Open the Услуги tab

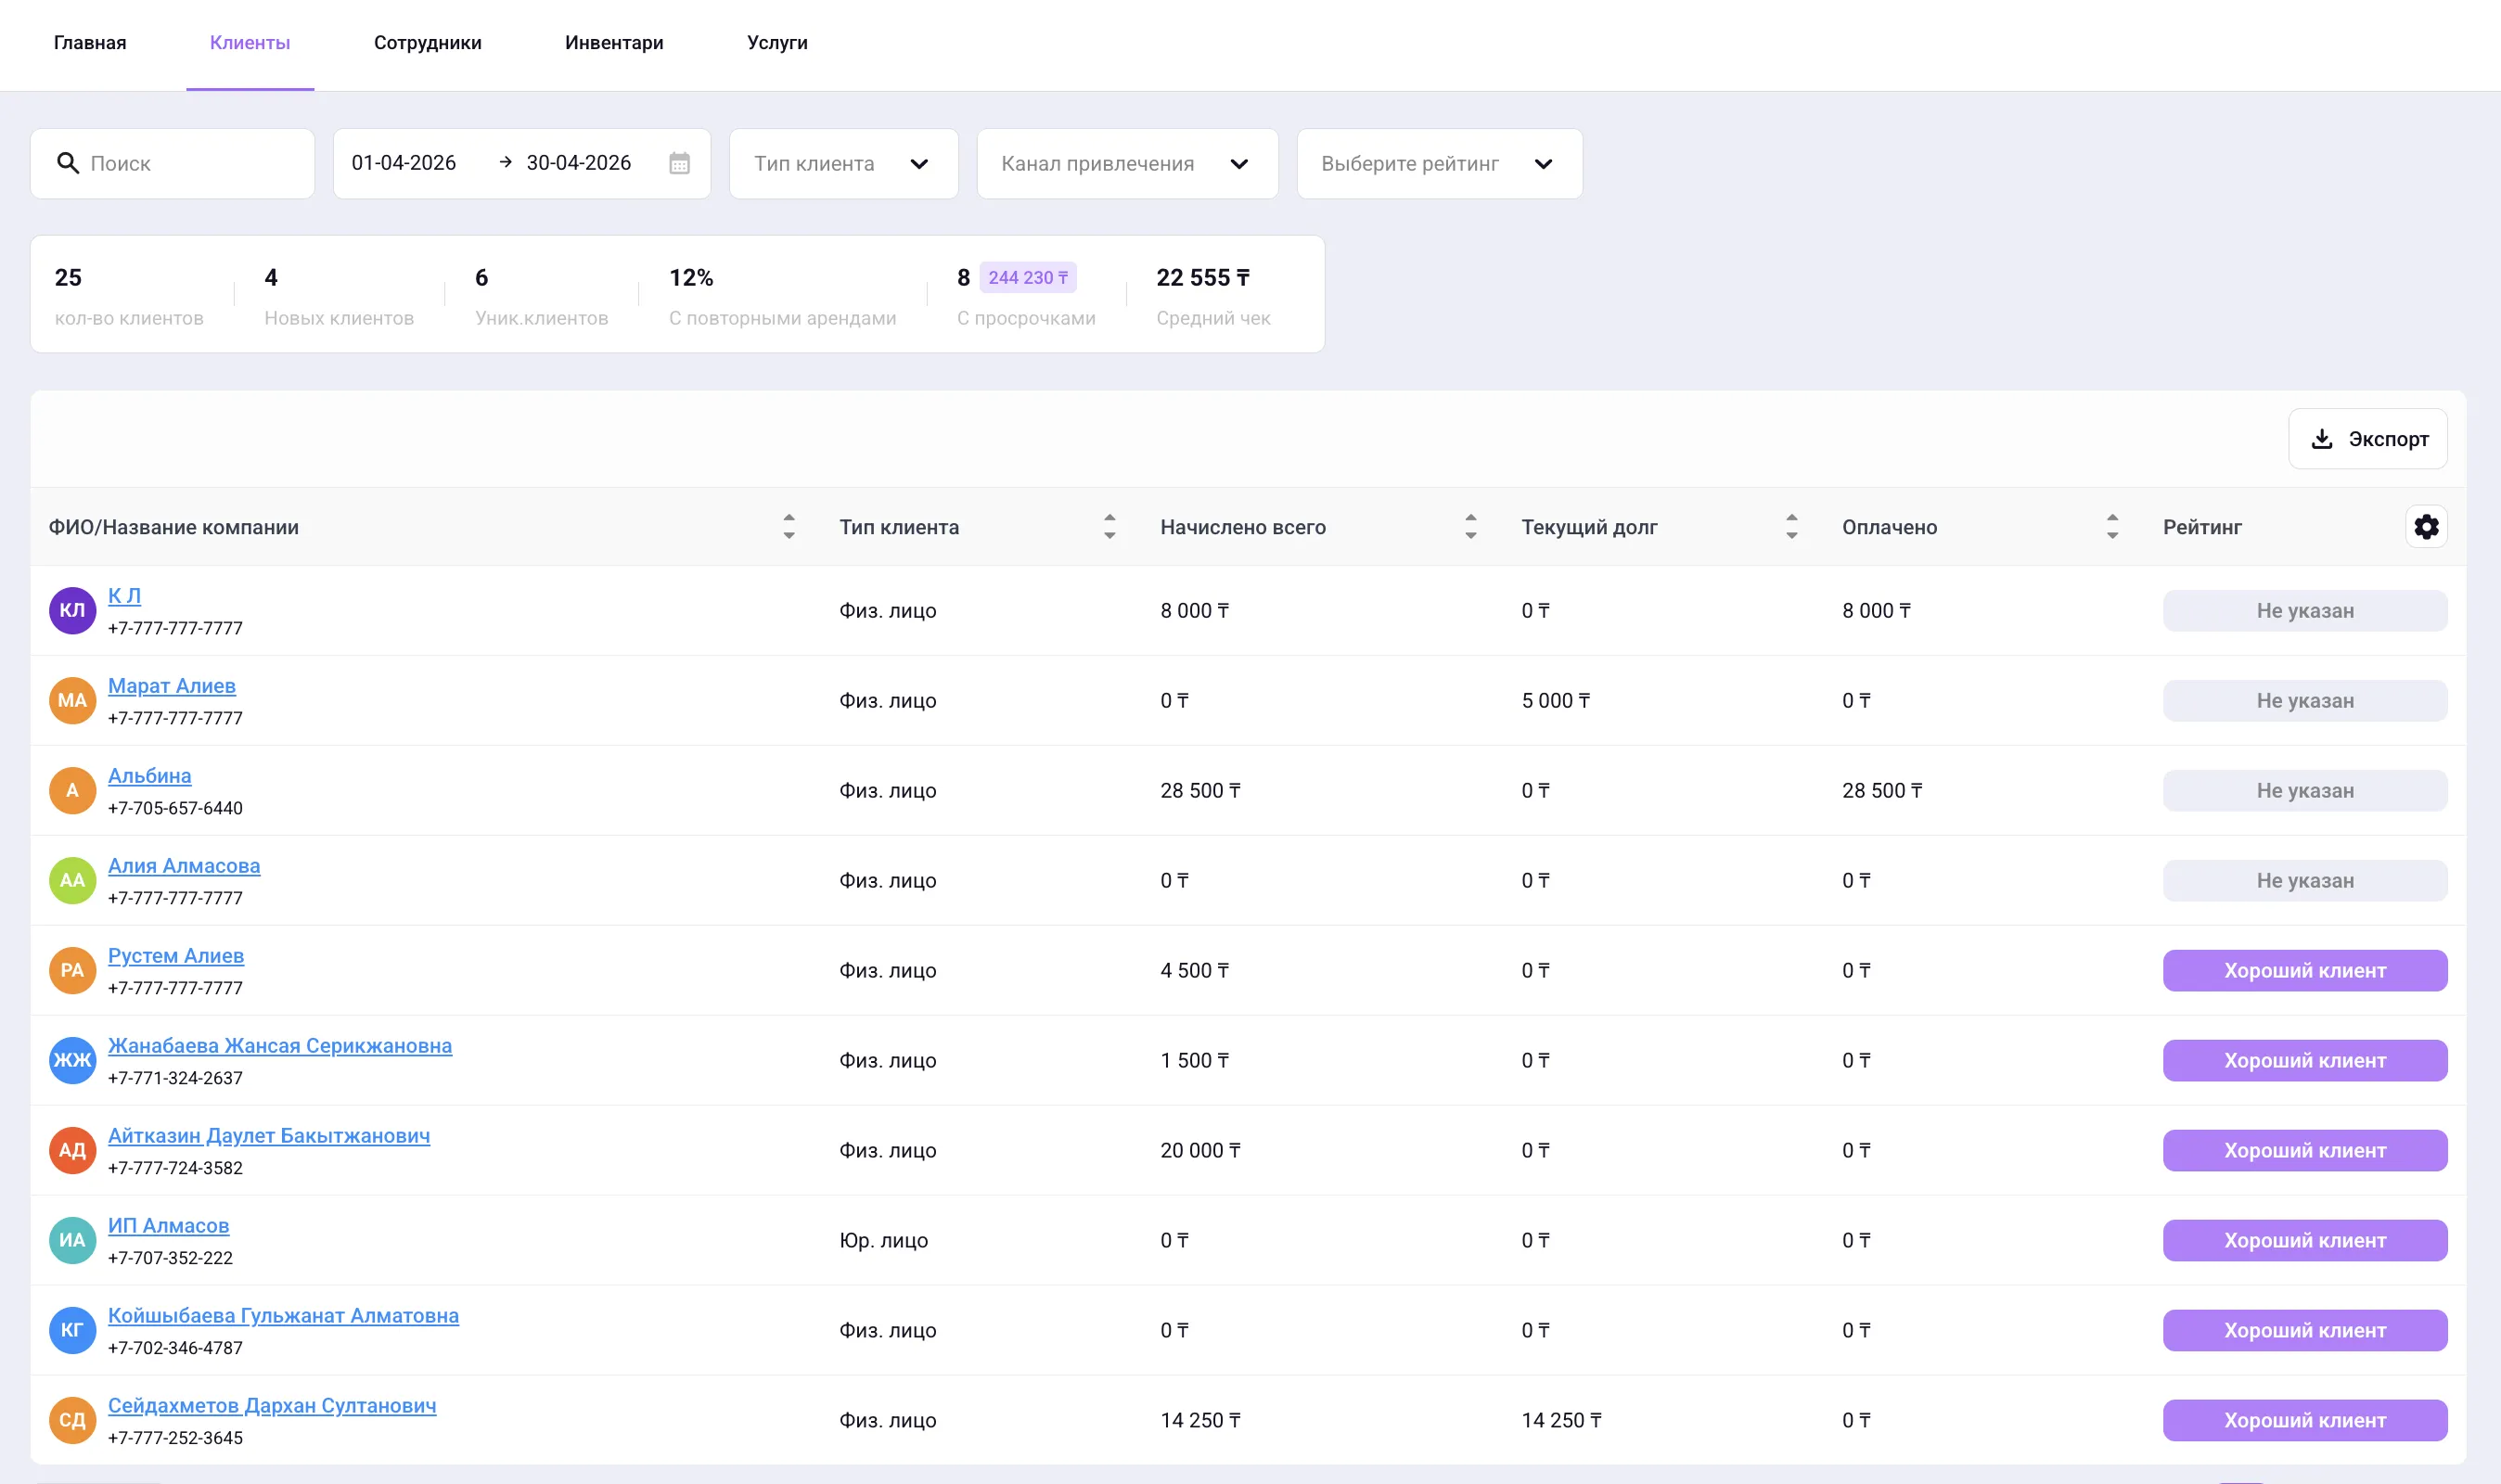pos(777,43)
